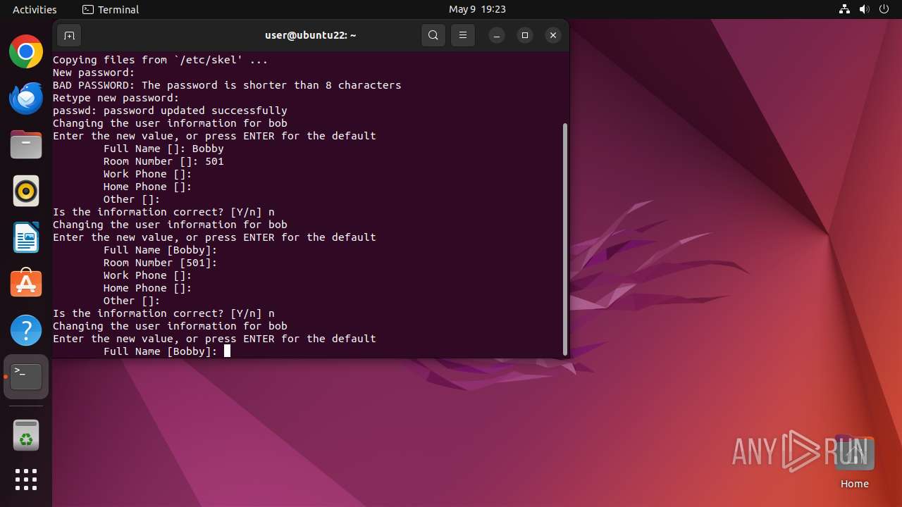Launch Google Chrome from the dock
The image size is (902, 507).
(x=26, y=51)
